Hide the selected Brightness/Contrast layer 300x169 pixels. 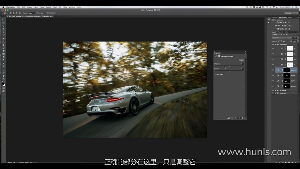click(273, 70)
